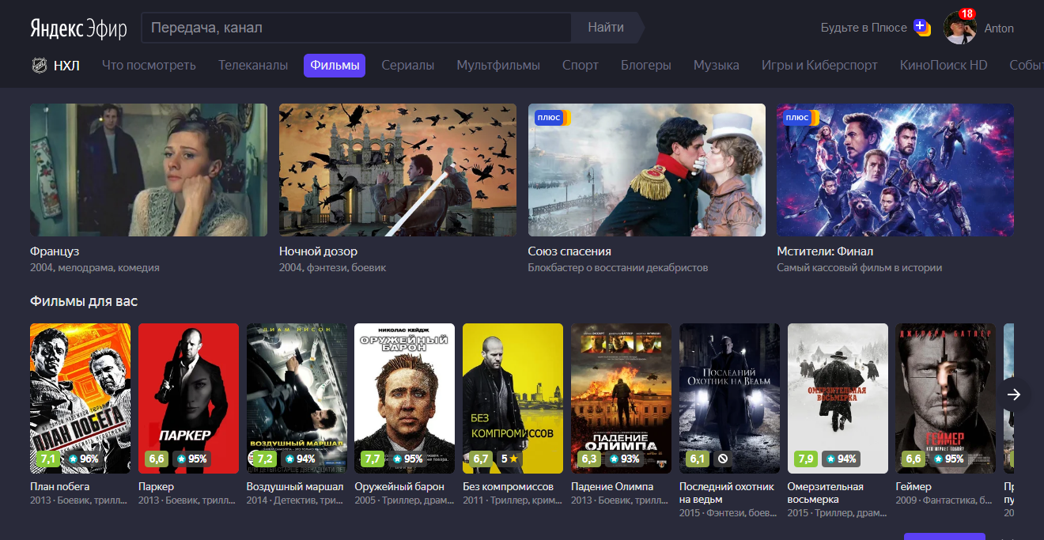Click the Последний охотник на ведьм title text
The height and width of the screenshot is (540, 1044).
727,493
